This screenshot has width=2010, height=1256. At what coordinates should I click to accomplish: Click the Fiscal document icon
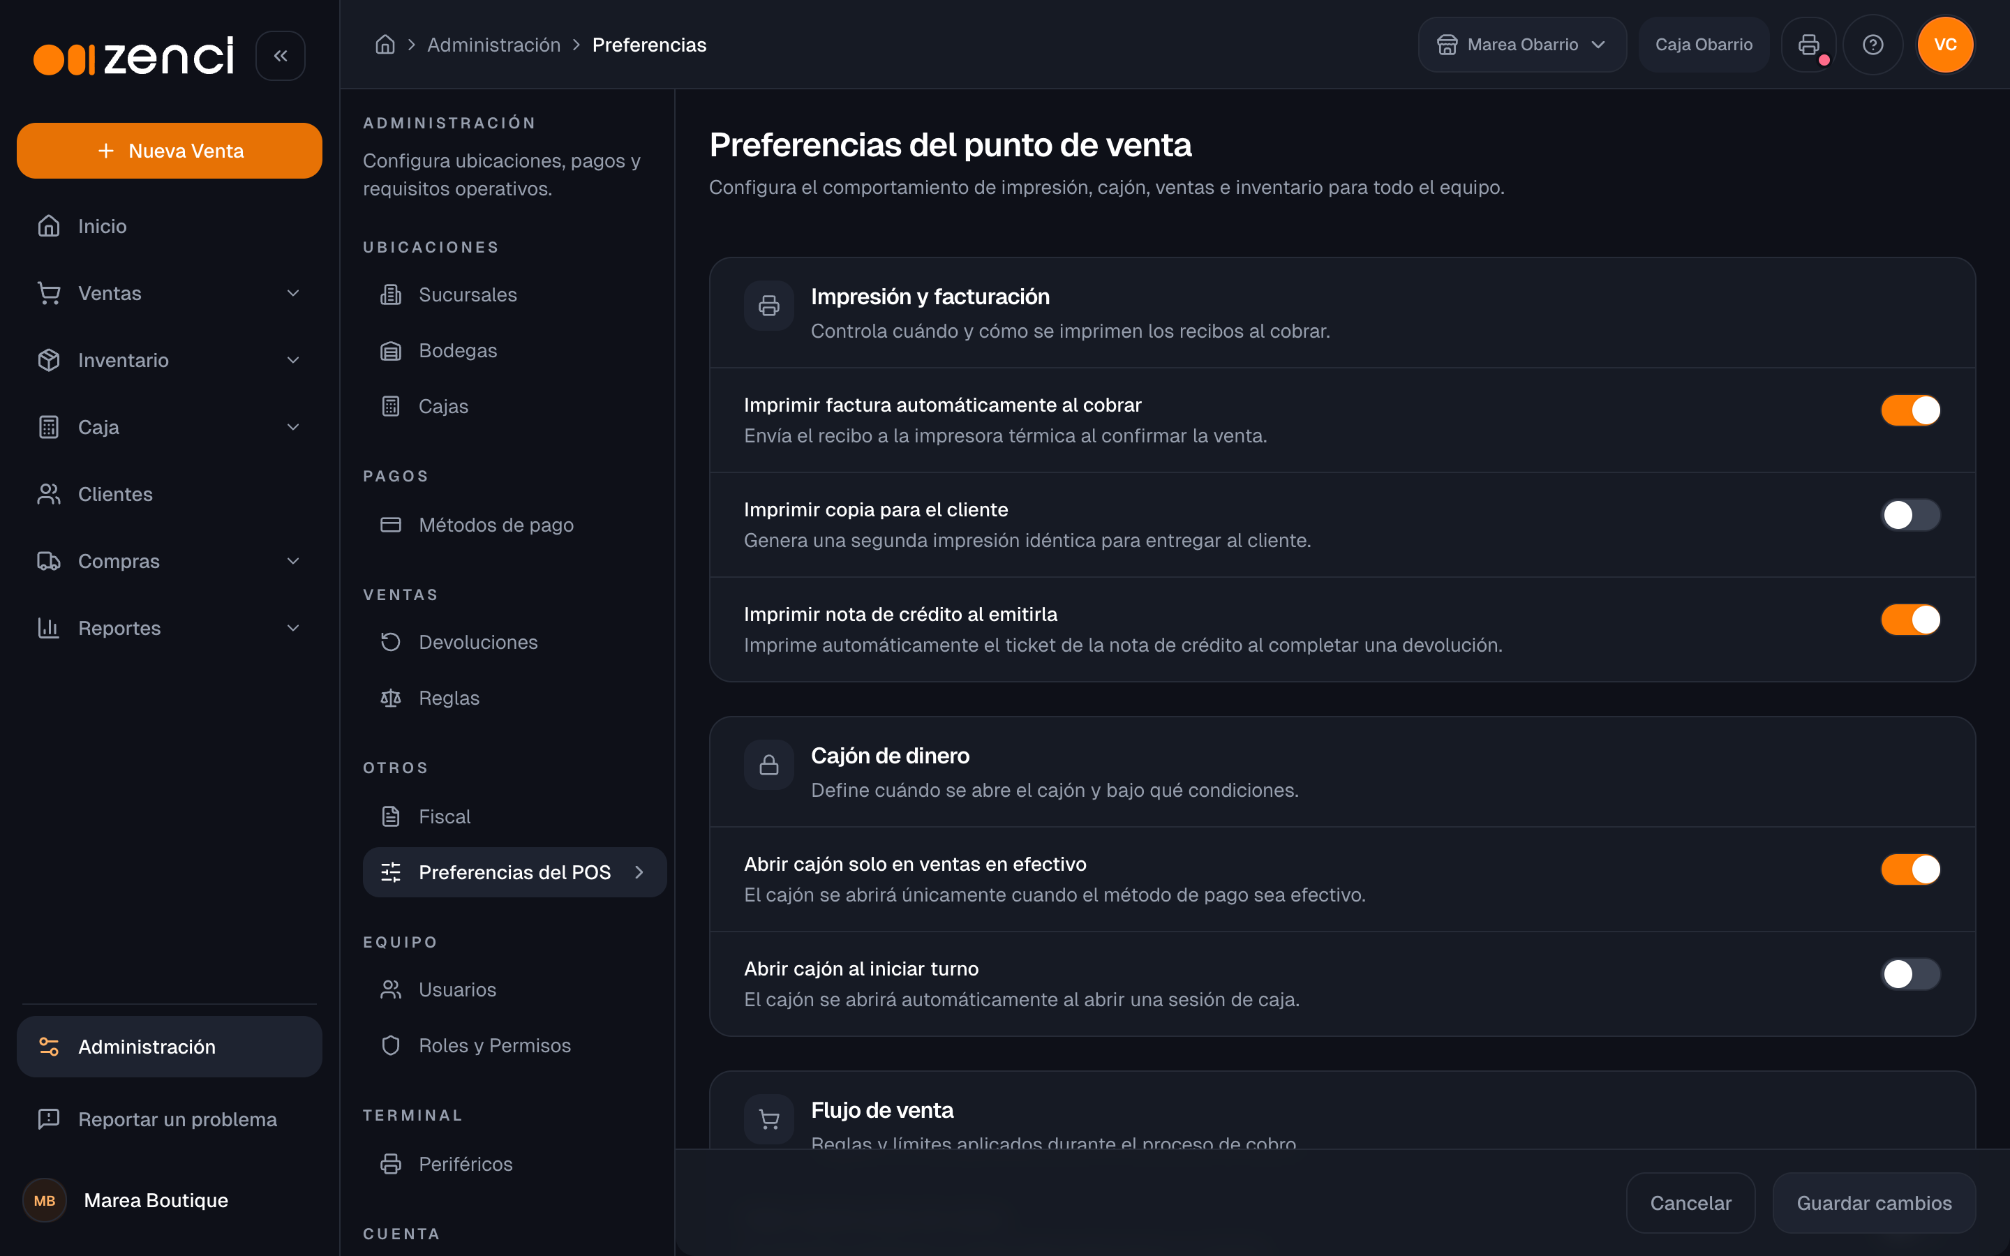point(390,816)
